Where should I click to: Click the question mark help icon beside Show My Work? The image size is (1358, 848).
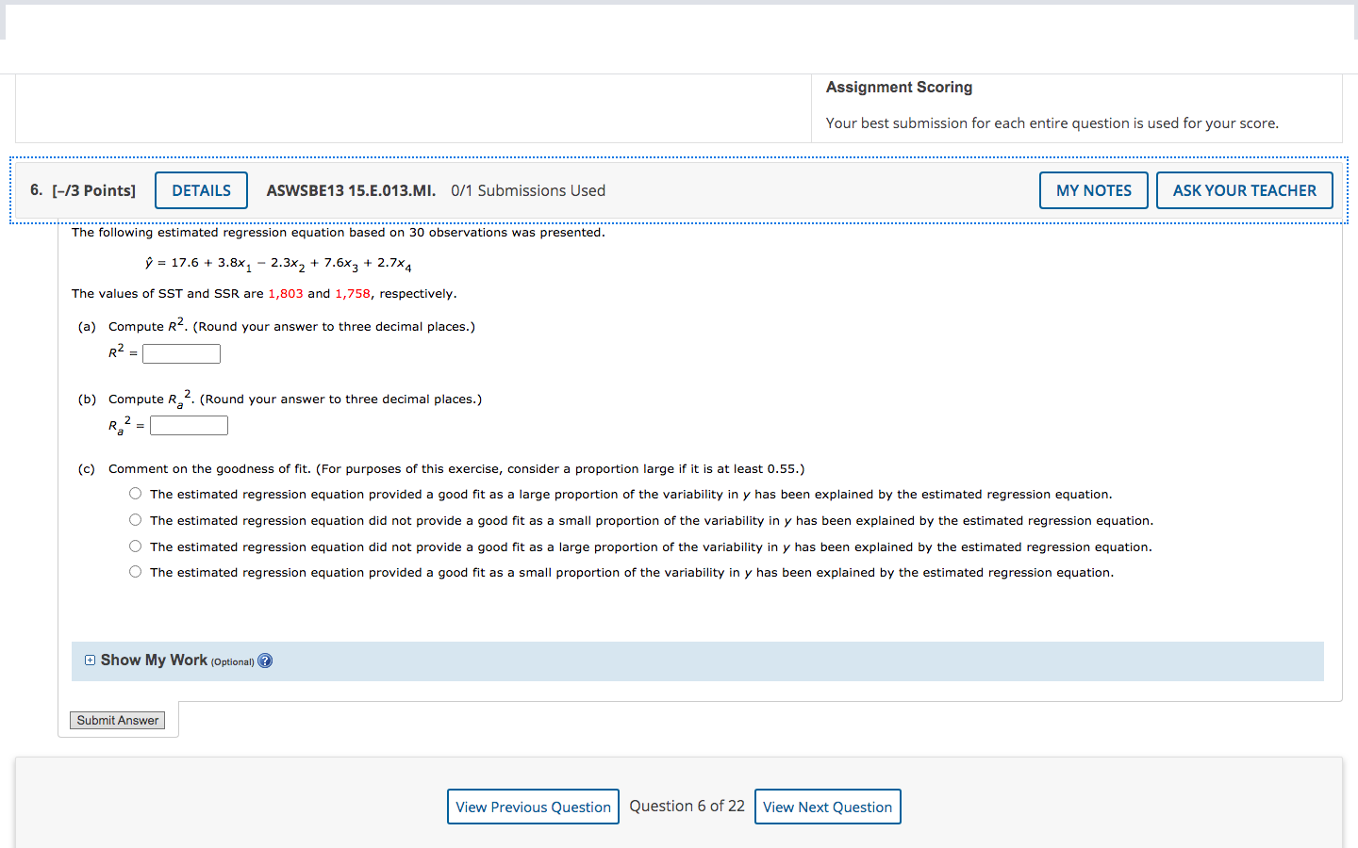point(265,660)
